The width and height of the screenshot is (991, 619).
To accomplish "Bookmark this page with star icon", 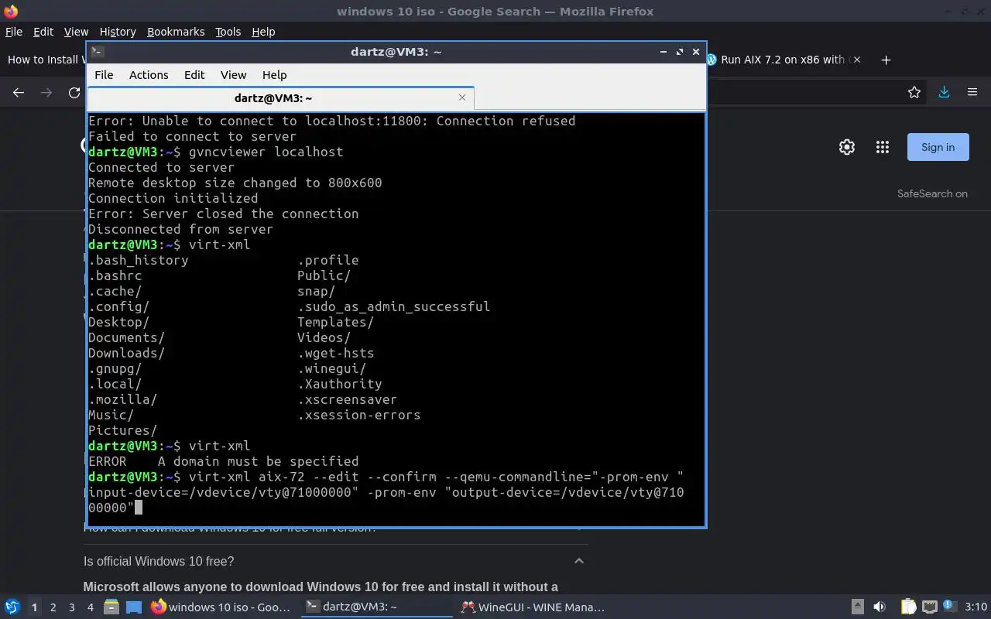I will tap(914, 93).
